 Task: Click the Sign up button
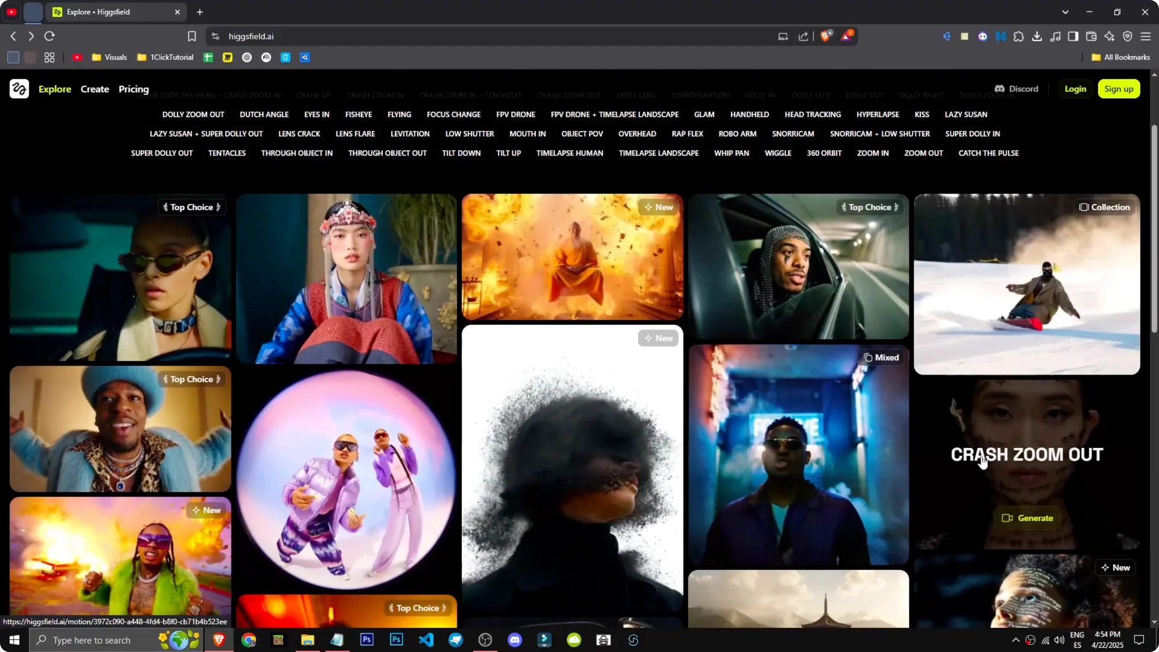point(1119,89)
